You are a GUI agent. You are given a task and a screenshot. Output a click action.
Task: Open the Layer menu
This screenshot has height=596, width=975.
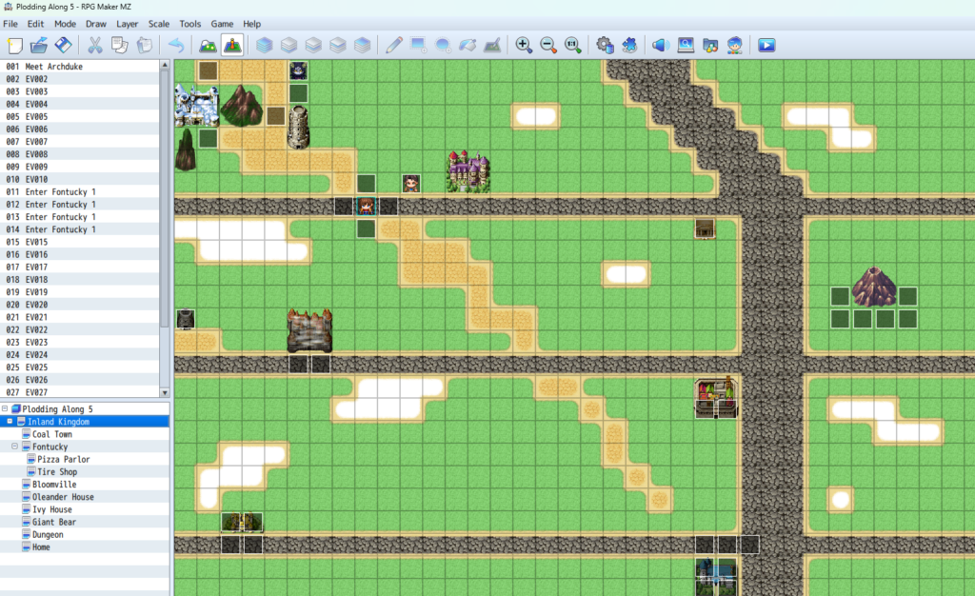click(127, 24)
